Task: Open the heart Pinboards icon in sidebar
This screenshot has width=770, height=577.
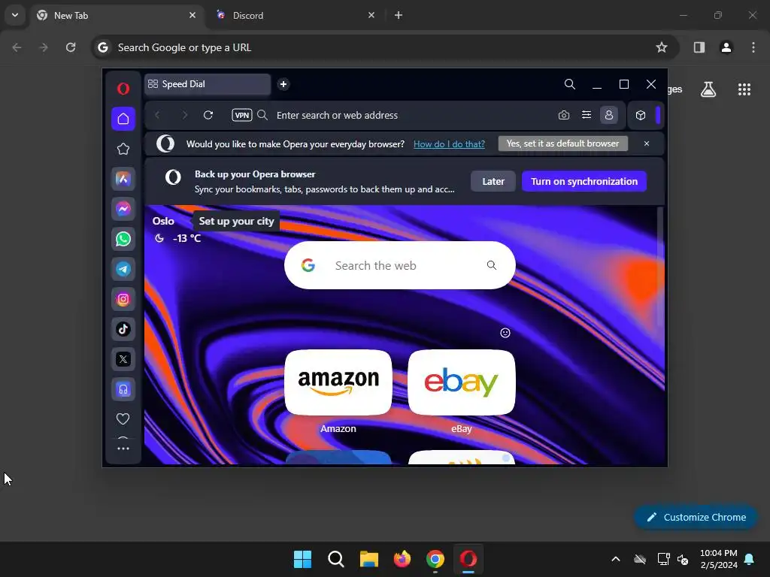Action: (x=123, y=419)
